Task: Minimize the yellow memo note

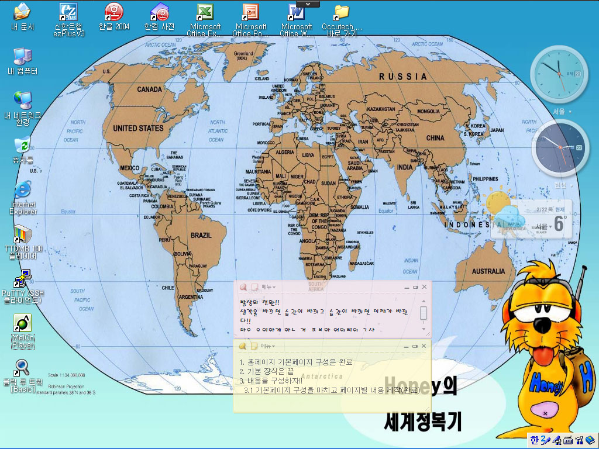Action: (x=406, y=346)
